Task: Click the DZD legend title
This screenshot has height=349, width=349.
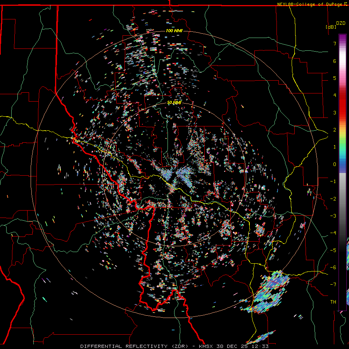Action: point(340,23)
